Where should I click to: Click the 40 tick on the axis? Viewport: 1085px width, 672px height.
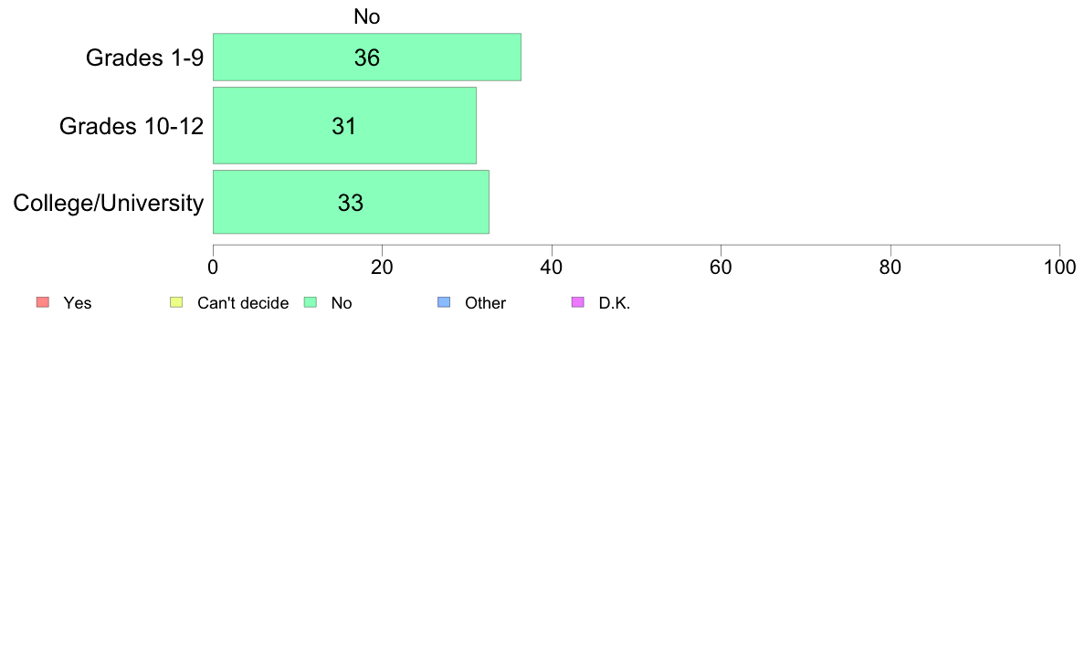click(x=552, y=268)
